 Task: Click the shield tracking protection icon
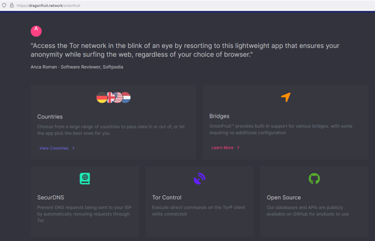tap(4, 5)
